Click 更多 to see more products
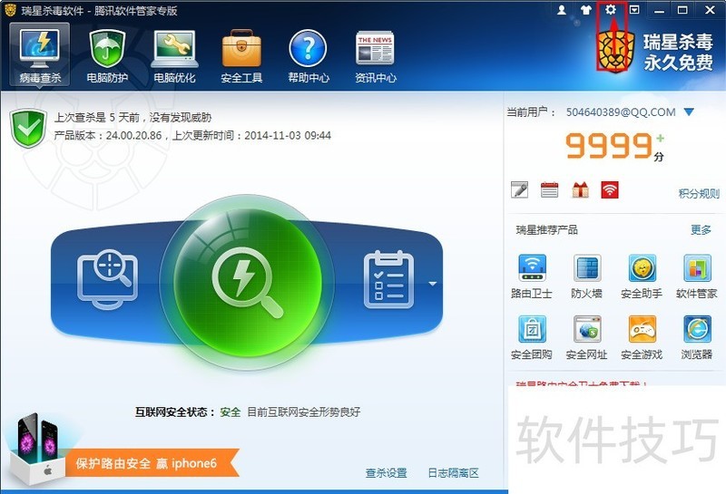 click(x=701, y=229)
